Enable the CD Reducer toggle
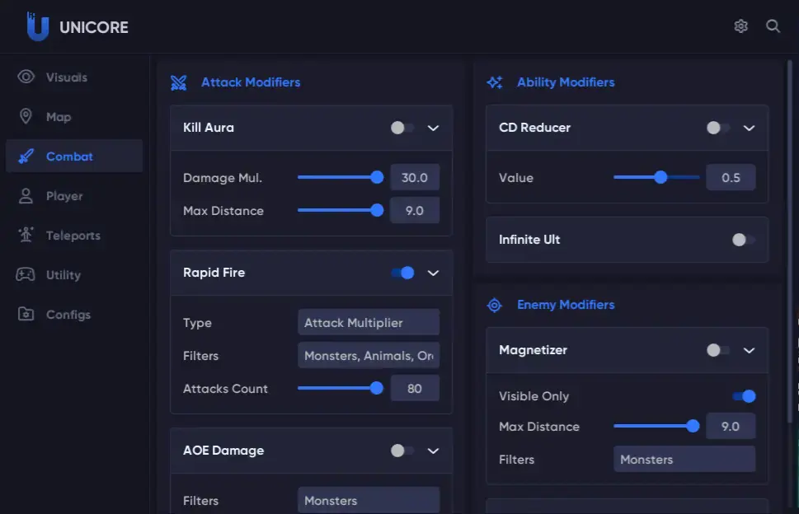This screenshot has width=799, height=514. click(718, 128)
